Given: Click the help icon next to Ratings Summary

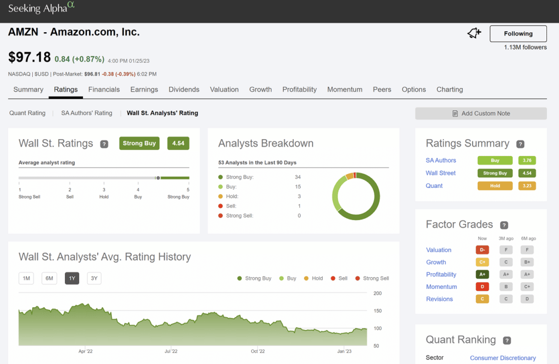Looking at the screenshot, I should point(520,144).
